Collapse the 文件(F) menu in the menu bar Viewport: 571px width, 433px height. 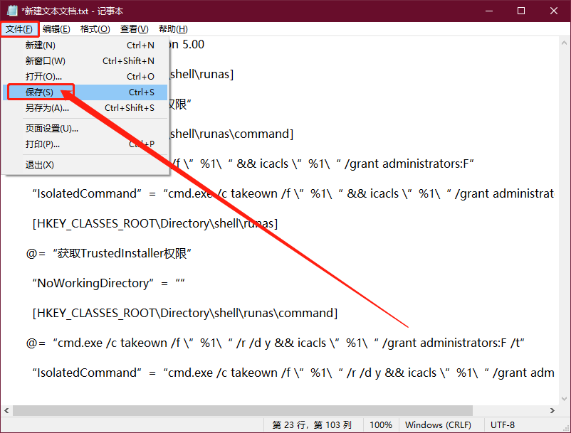19,29
